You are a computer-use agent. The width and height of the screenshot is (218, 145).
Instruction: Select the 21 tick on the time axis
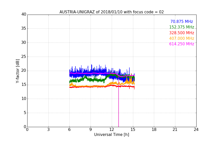[x=175, y=130]
